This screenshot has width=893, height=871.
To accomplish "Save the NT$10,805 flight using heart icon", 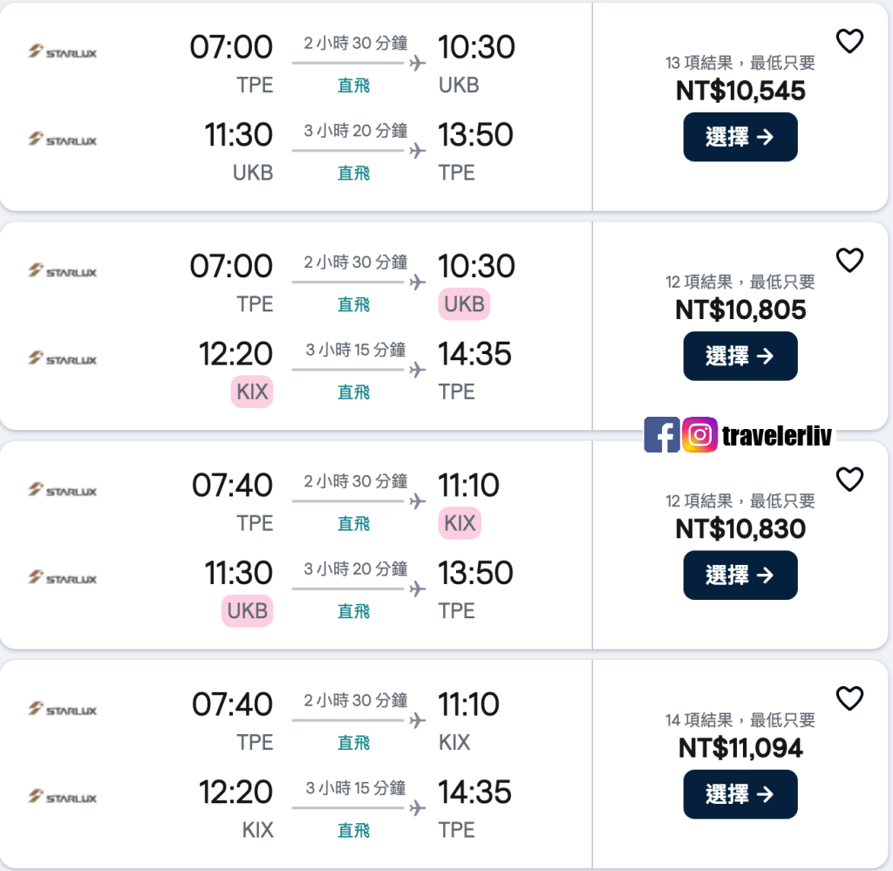I will point(849,260).
